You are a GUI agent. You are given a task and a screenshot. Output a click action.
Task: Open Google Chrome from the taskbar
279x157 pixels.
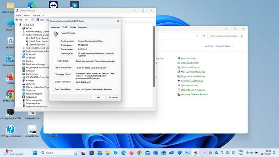139,153
